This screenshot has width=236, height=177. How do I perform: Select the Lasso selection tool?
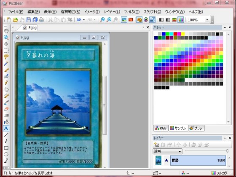(6, 57)
